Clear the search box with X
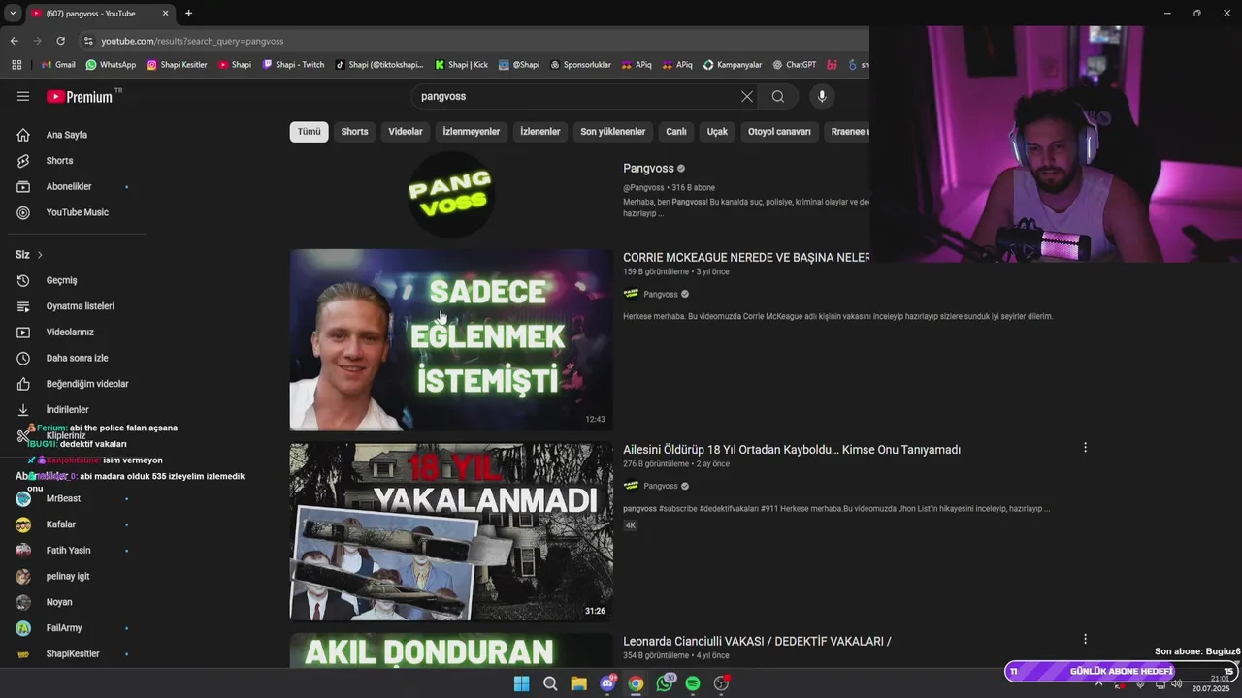1242x698 pixels. pos(746,96)
